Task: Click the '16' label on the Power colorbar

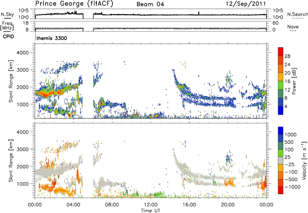Action: pos(287,82)
